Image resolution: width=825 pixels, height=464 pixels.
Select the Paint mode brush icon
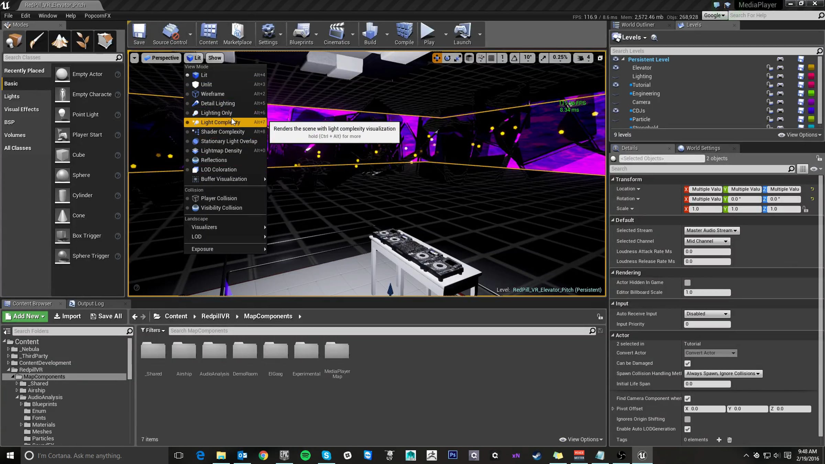[x=36, y=41]
